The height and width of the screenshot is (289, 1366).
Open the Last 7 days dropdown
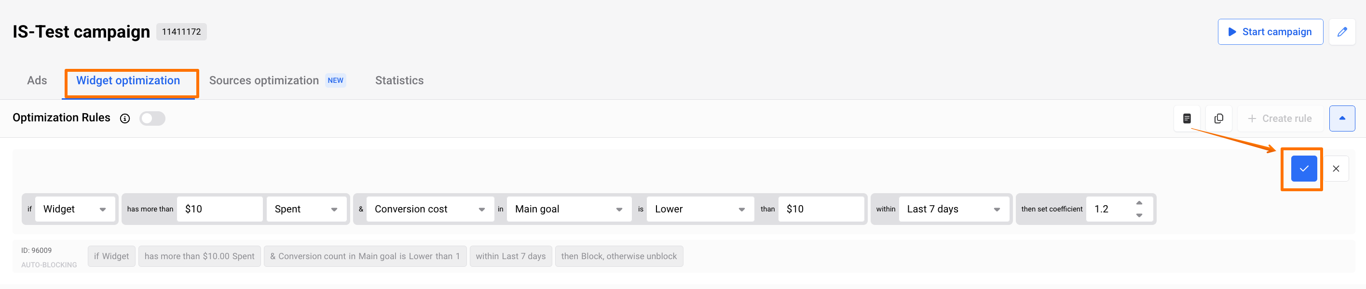pos(953,209)
